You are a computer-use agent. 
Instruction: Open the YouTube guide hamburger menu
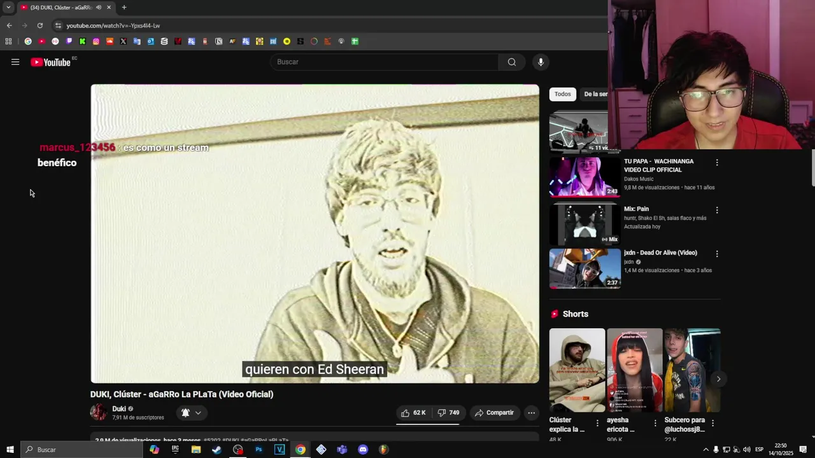point(15,62)
